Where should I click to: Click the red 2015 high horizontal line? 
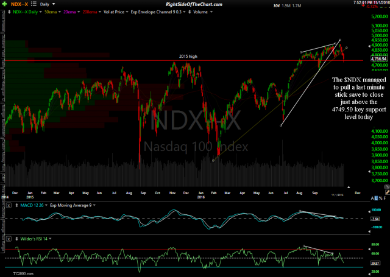[184, 60]
